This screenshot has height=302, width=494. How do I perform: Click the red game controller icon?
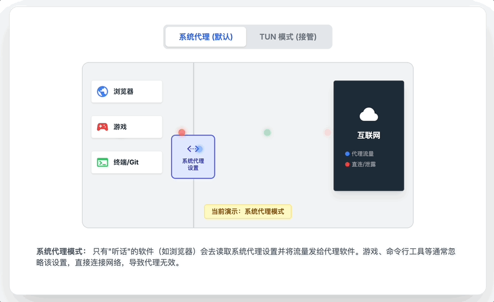(102, 127)
